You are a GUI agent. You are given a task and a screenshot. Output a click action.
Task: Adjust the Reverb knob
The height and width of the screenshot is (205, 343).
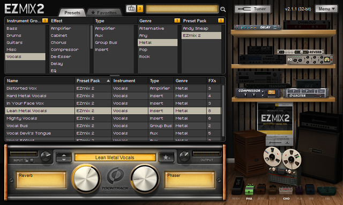(86, 178)
